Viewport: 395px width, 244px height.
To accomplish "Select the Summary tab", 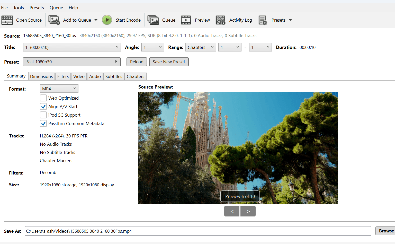I will pyautogui.click(x=16, y=76).
